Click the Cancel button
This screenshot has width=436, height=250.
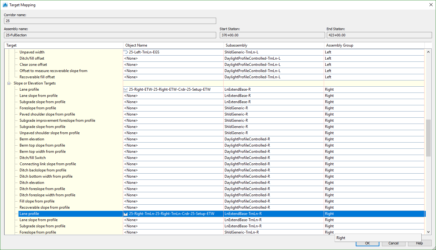[393, 243]
